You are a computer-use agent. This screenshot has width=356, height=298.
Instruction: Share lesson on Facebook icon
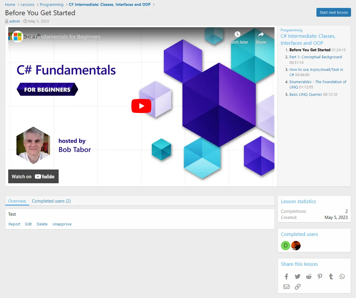tap(287, 277)
